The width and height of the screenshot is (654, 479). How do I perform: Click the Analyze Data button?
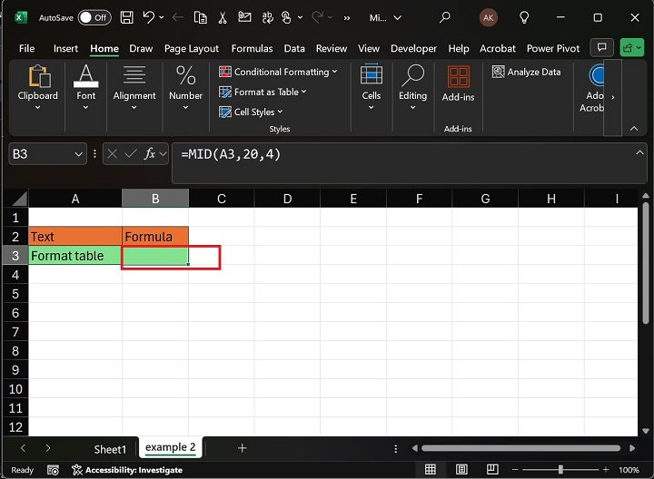coord(527,72)
